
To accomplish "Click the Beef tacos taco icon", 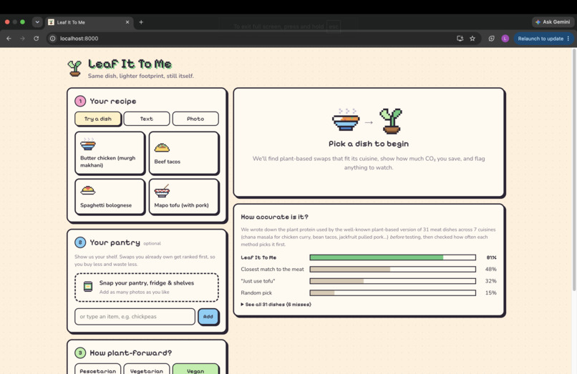I will (x=162, y=148).
